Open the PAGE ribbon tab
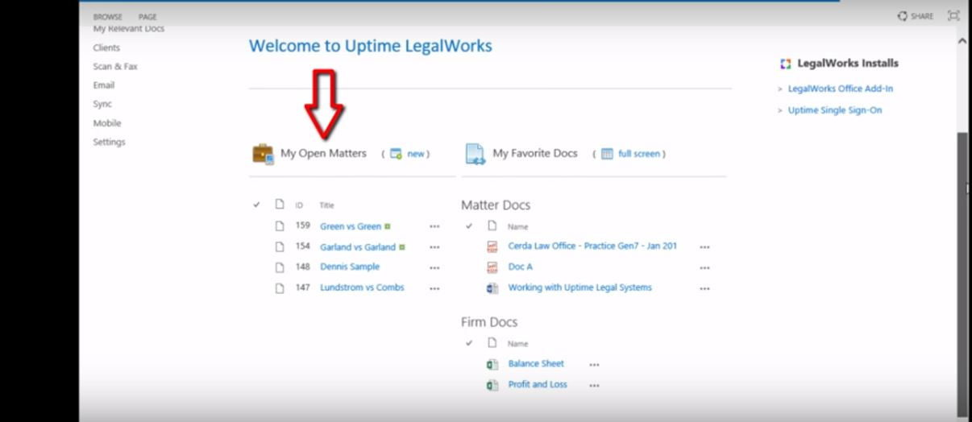Image resolution: width=972 pixels, height=422 pixels. point(147,17)
